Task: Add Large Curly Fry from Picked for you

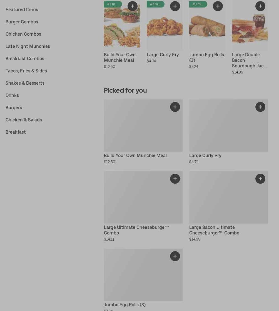Action: (260, 107)
